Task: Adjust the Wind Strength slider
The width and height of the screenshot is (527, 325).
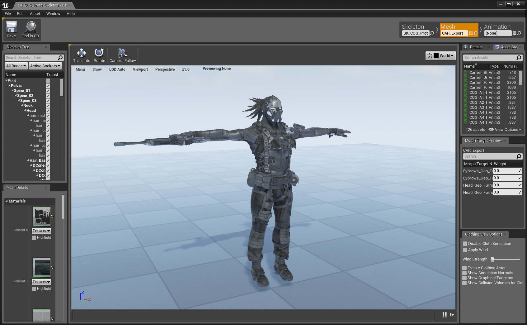Action: [x=492, y=259]
